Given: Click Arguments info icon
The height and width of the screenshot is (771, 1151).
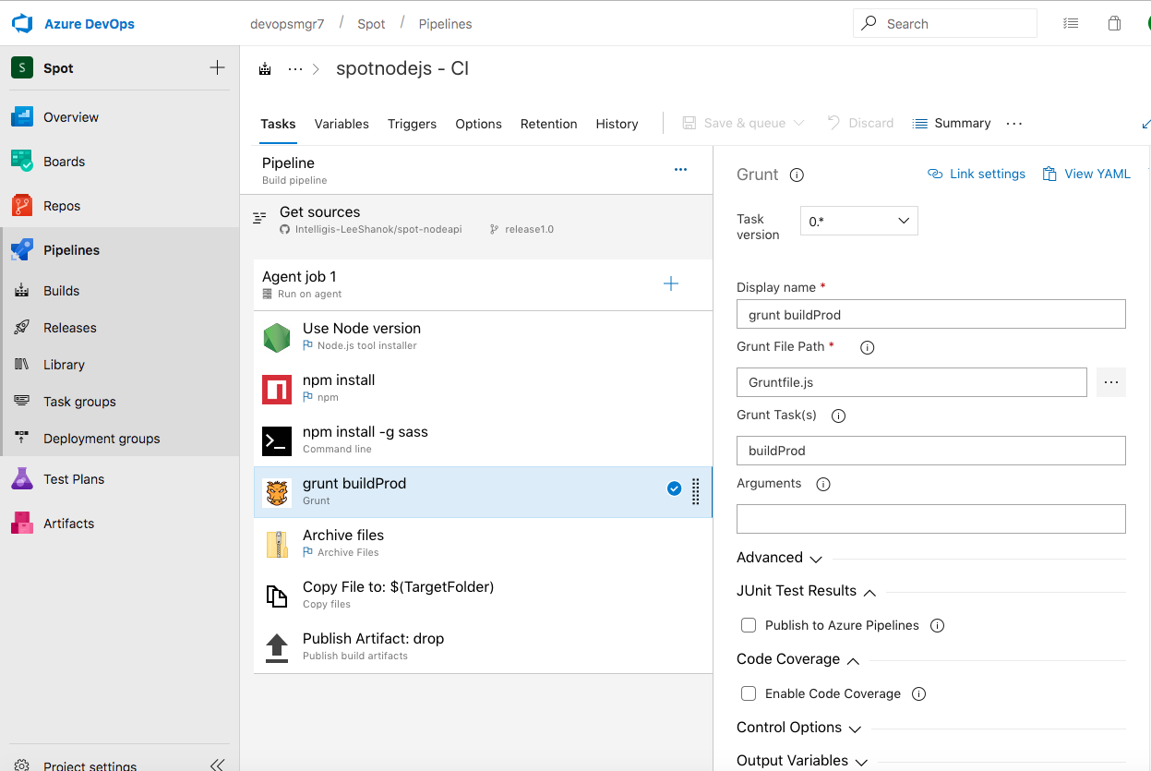Looking at the screenshot, I should [x=823, y=484].
